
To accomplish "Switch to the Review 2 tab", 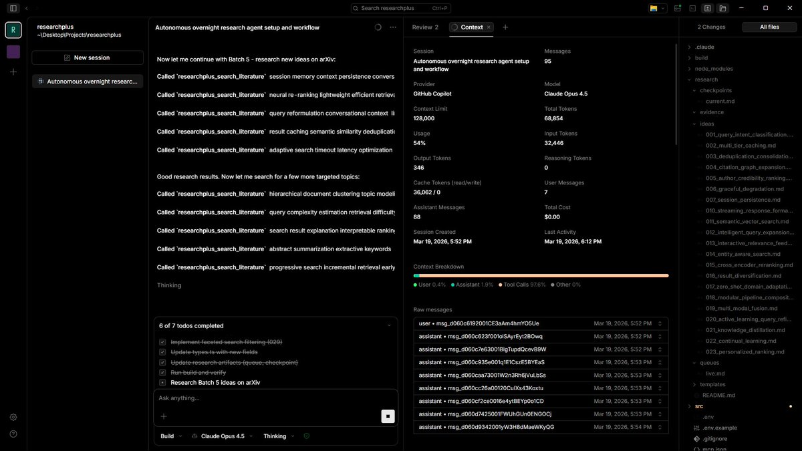I will pos(425,27).
